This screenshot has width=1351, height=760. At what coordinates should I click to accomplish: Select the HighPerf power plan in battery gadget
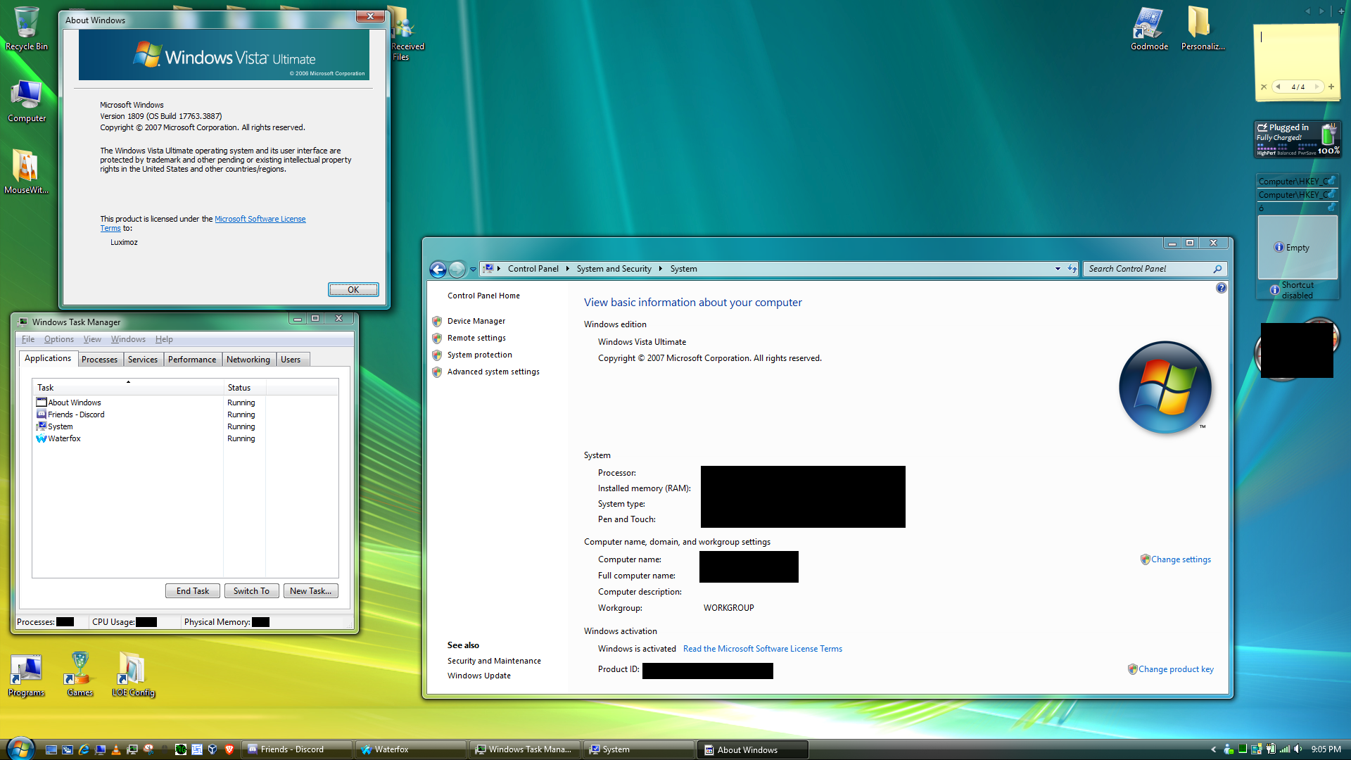(x=1267, y=150)
